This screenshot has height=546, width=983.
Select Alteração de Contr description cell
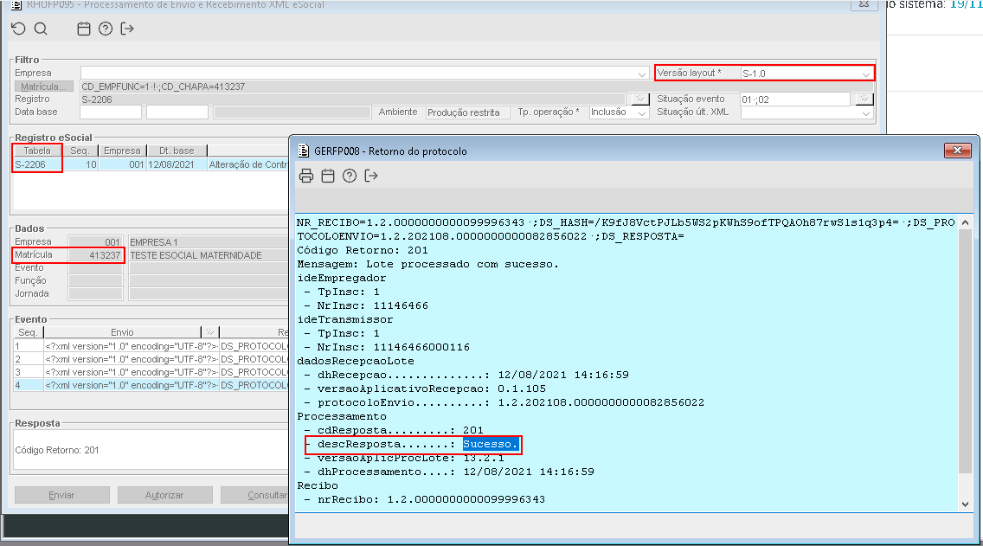coord(248,164)
